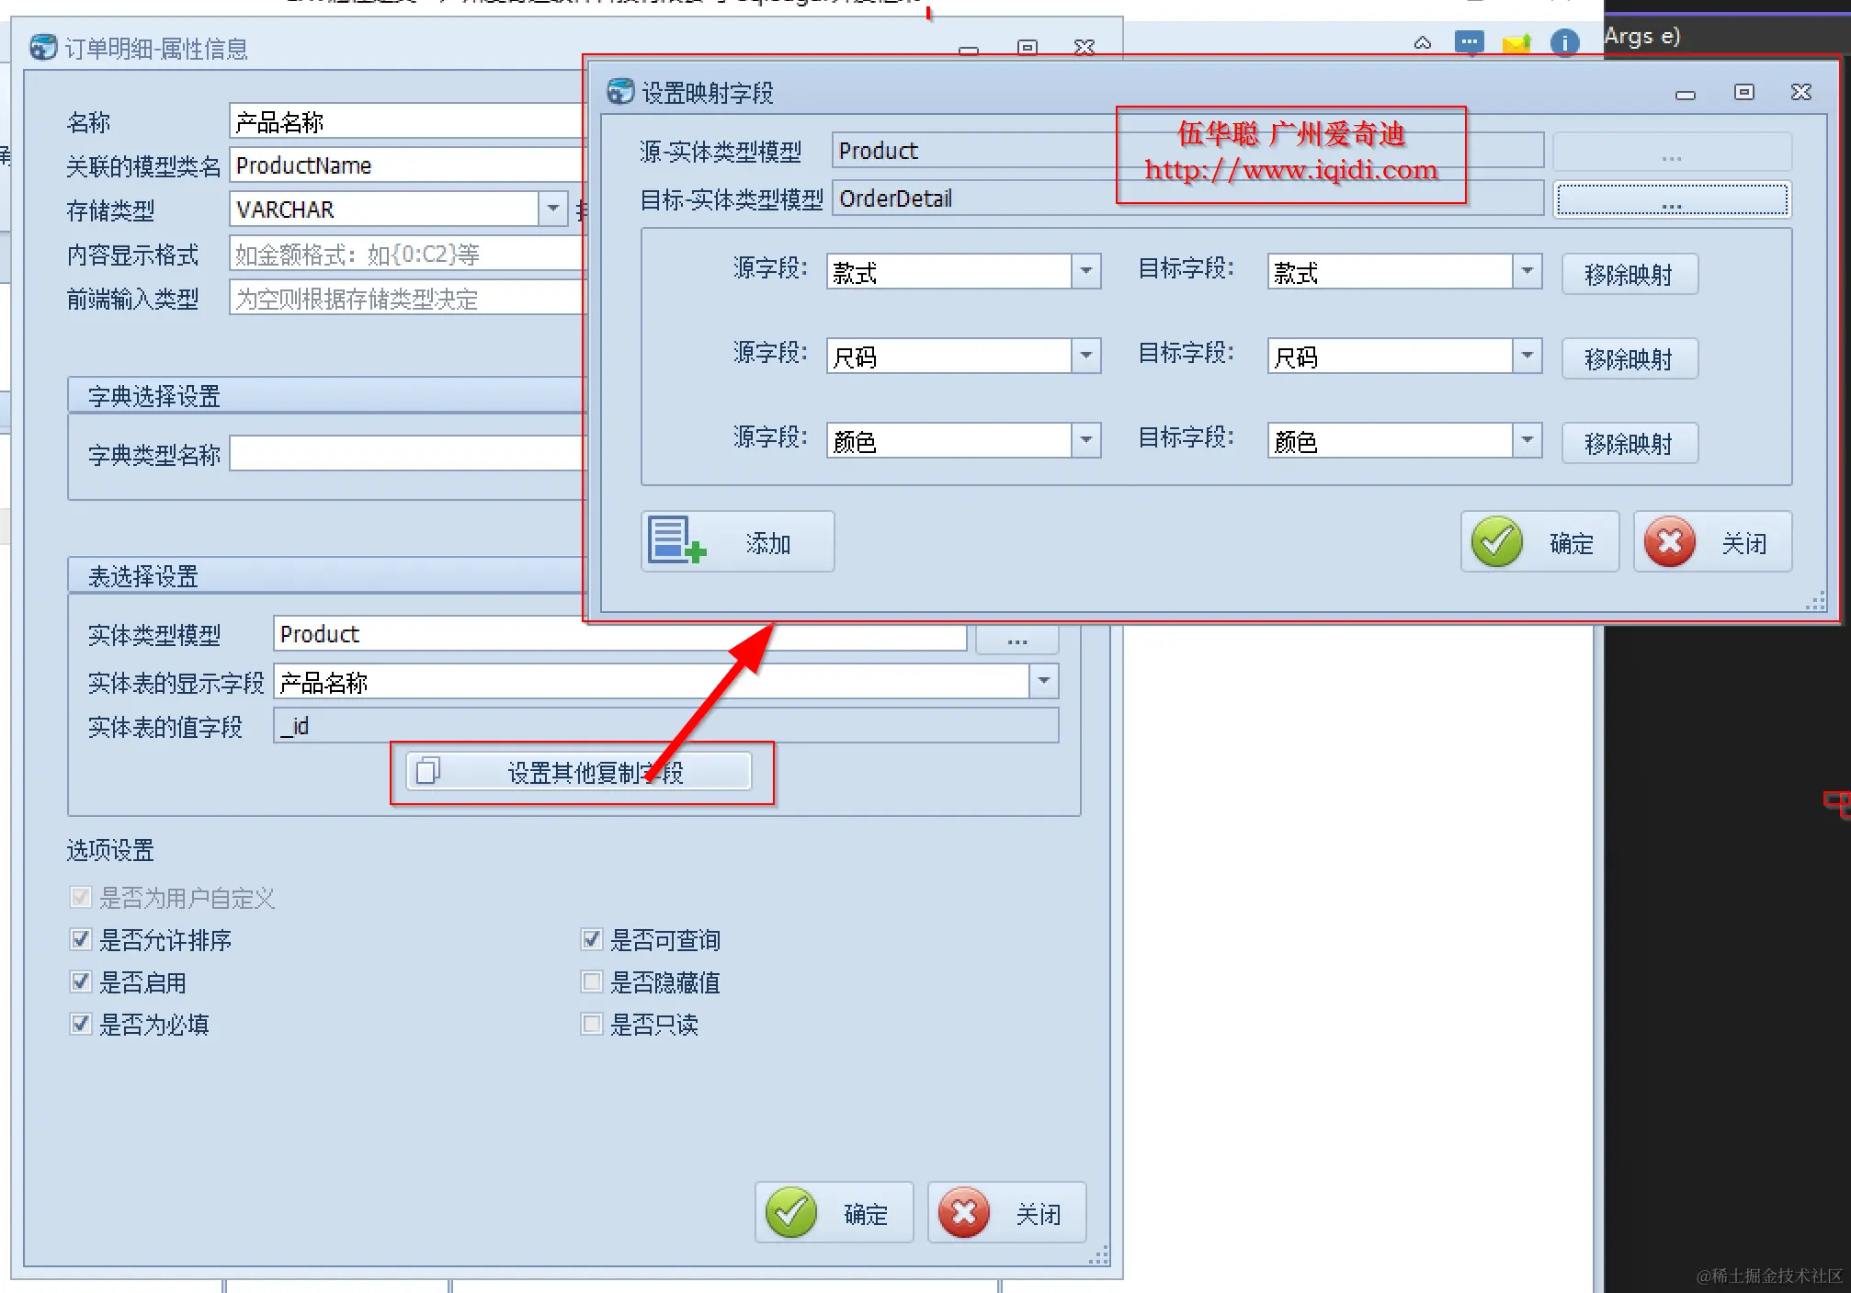The width and height of the screenshot is (1851, 1293).
Task: Open the 源字段 款式 dropdown
Action: (1085, 272)
